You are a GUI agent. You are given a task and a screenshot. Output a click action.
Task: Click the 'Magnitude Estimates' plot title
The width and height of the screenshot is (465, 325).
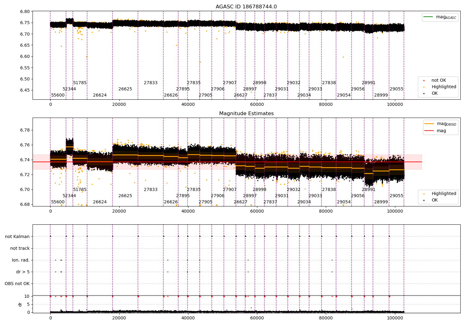(246, 114)
